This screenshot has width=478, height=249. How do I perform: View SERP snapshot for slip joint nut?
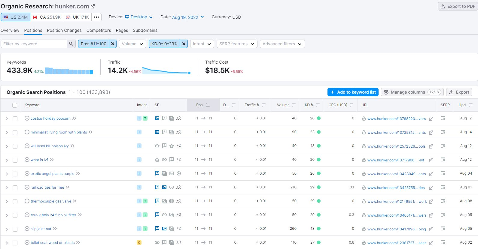coord(443,229)
